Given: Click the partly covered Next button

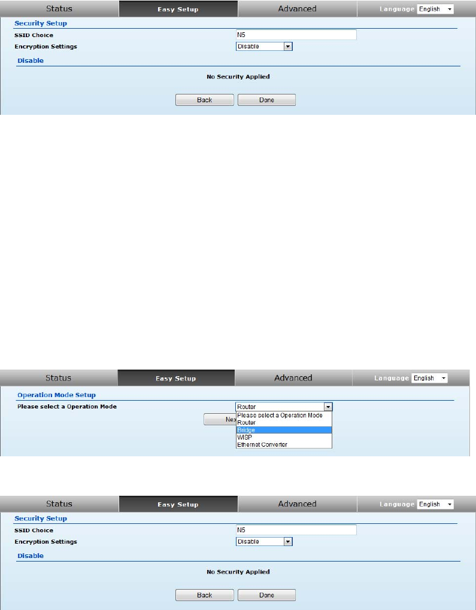Looking at the screenshot, I should (x=220, y=419).
